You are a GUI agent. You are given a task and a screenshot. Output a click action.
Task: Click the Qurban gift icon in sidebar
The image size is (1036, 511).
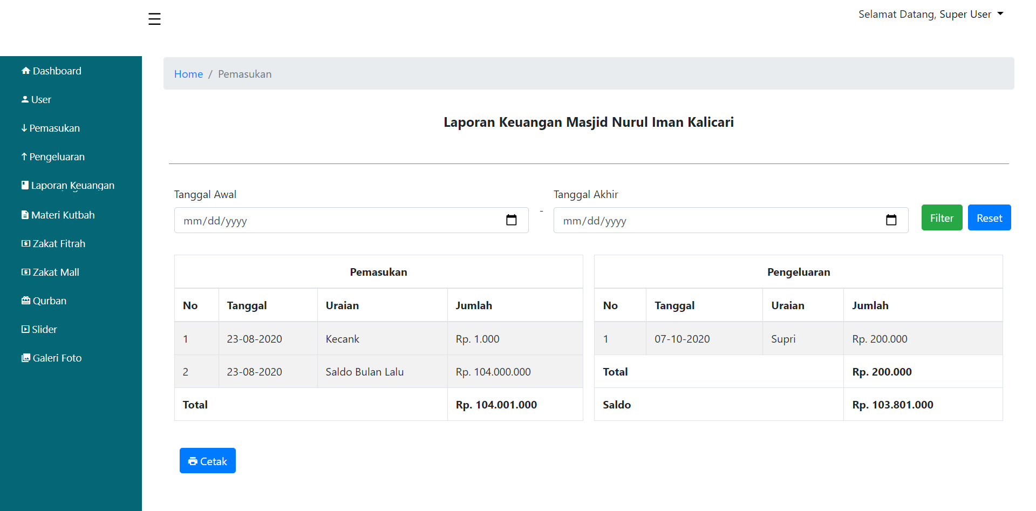coord(25,301)
